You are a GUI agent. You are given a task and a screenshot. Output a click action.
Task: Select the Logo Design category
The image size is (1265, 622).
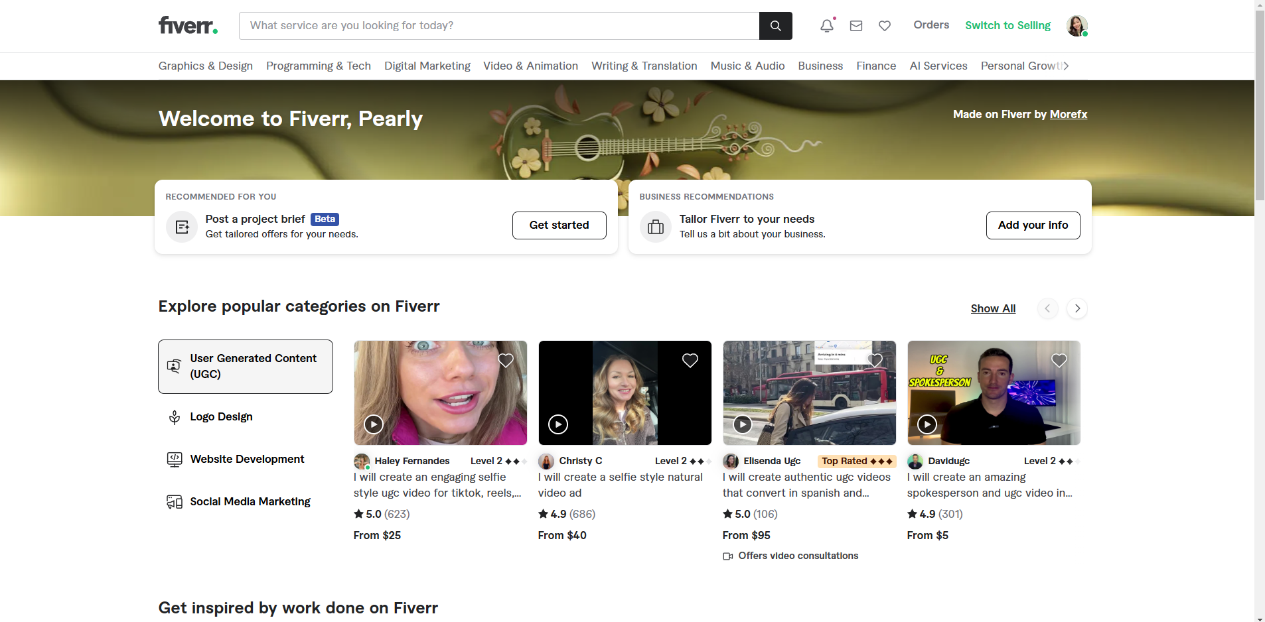tap(221, 416)
